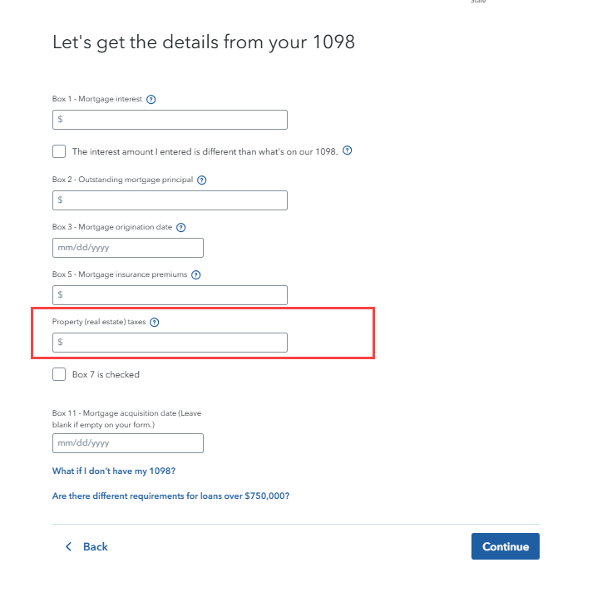
Task: Focus the Box 11 Mortgage acquisition date field
Action: tap(127, 443)
